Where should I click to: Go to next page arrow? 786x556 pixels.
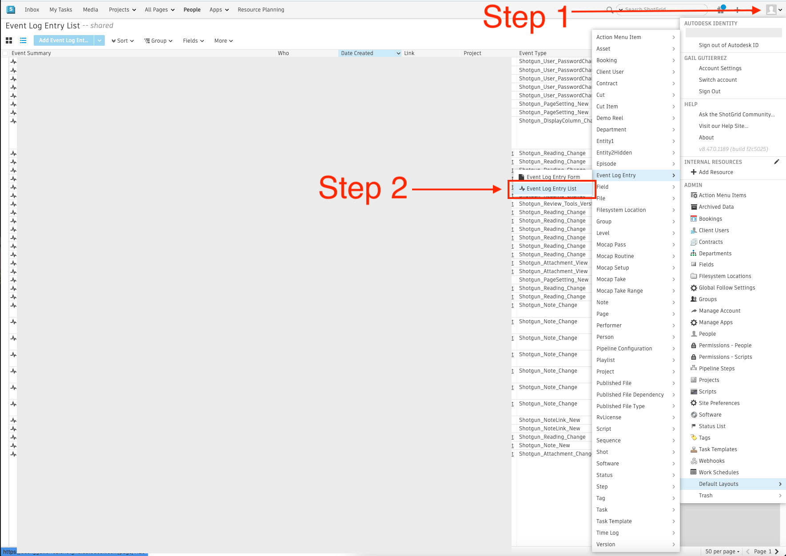(x=777, y=552)
